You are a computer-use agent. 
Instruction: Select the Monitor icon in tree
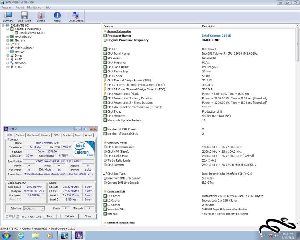click(12, 52)
